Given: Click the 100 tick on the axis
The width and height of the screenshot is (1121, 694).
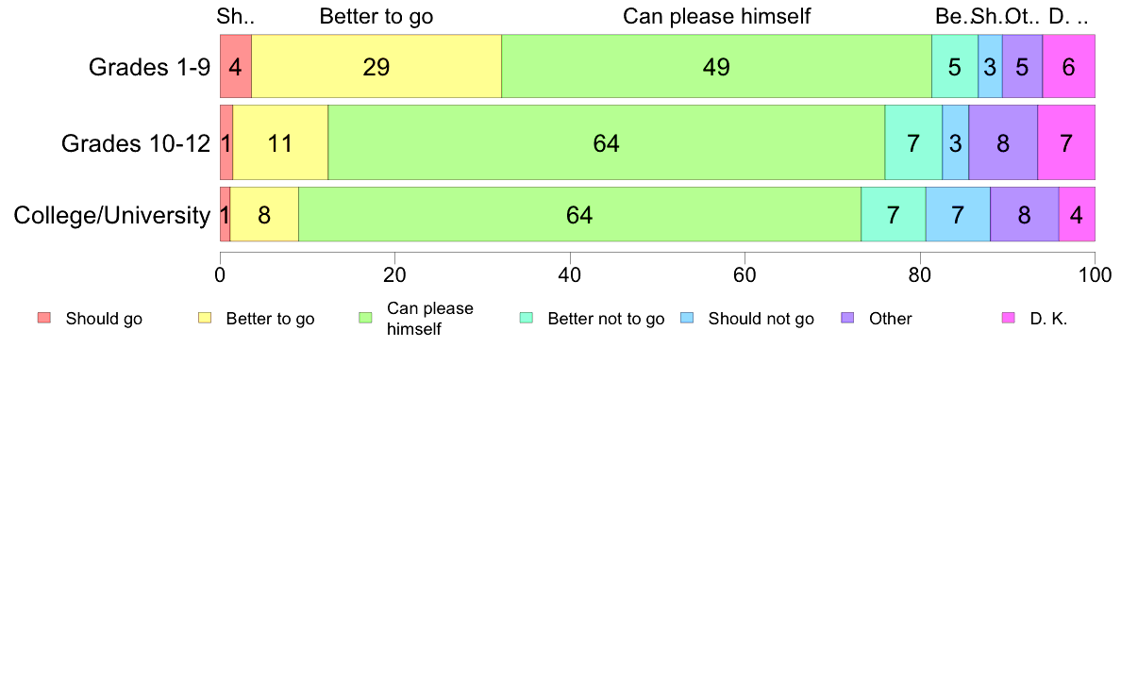Looking at the screenshot, I should point(1096,274).
